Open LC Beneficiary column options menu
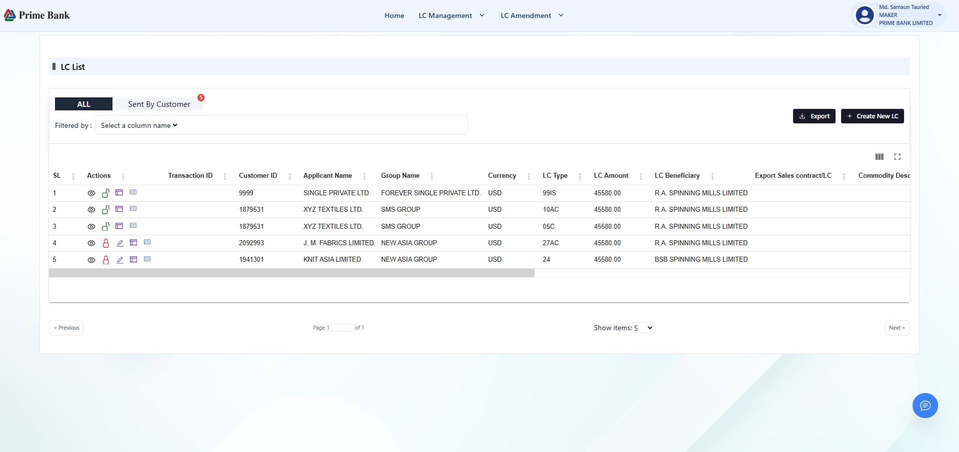Image resolution: width=959 pixels, height=452 pixels. (712, 176)
